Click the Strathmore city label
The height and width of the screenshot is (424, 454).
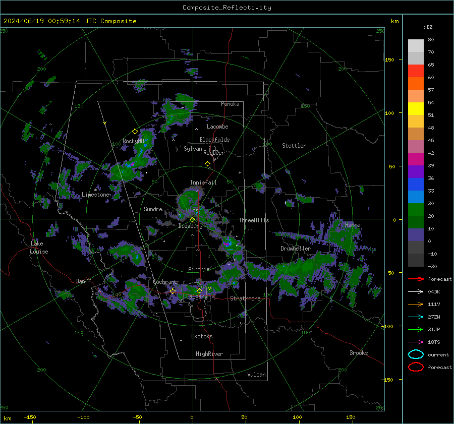(x=245, y=298)
